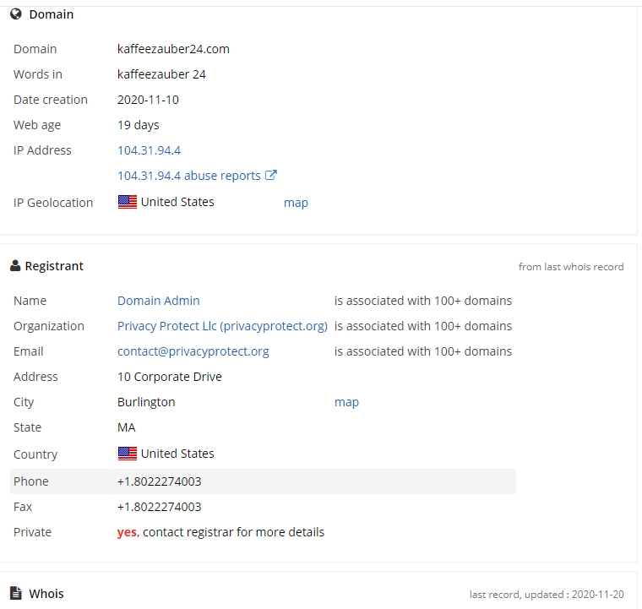Open the external link icon after abuse reports
The width and height of the screenshot is (642, 609).
point(271,175)
